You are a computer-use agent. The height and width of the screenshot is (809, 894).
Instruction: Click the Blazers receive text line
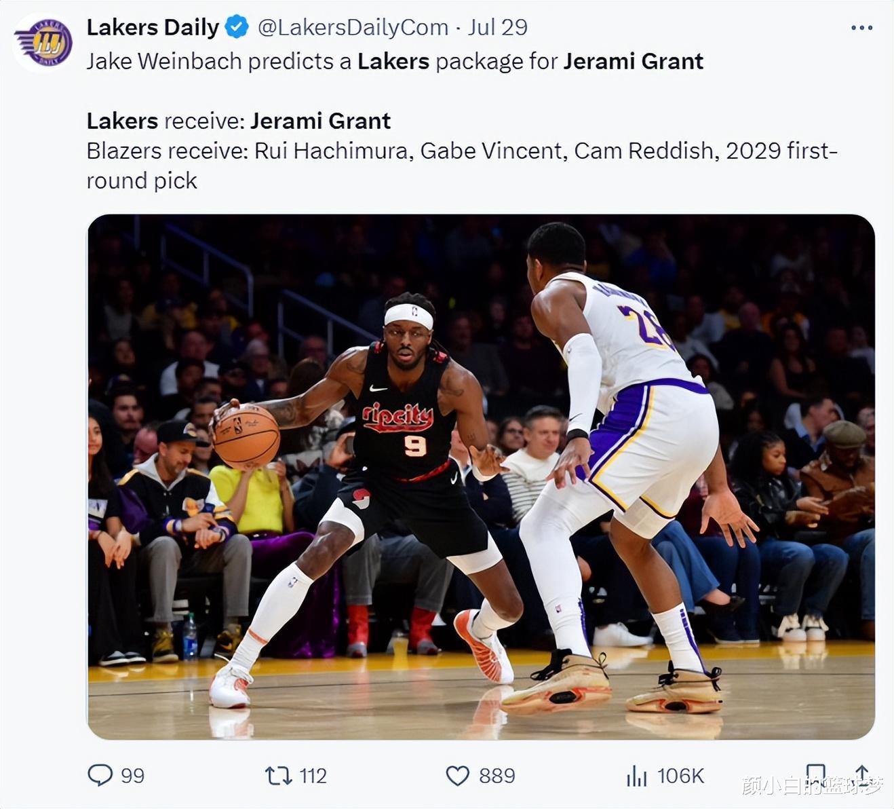coord(462,165)
